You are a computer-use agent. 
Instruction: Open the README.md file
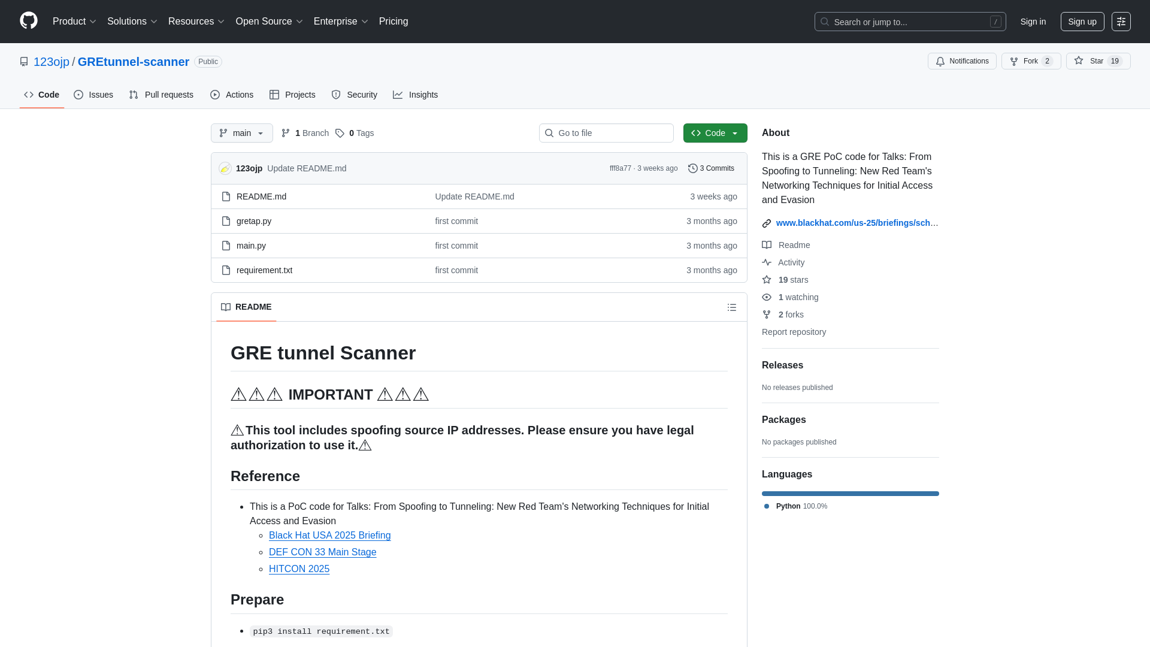click(x=261, y=196)
